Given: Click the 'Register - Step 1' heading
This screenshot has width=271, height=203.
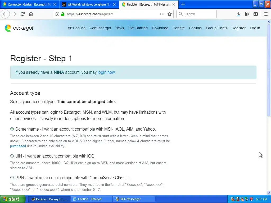Looking at the screenshot, I should 41,58.
